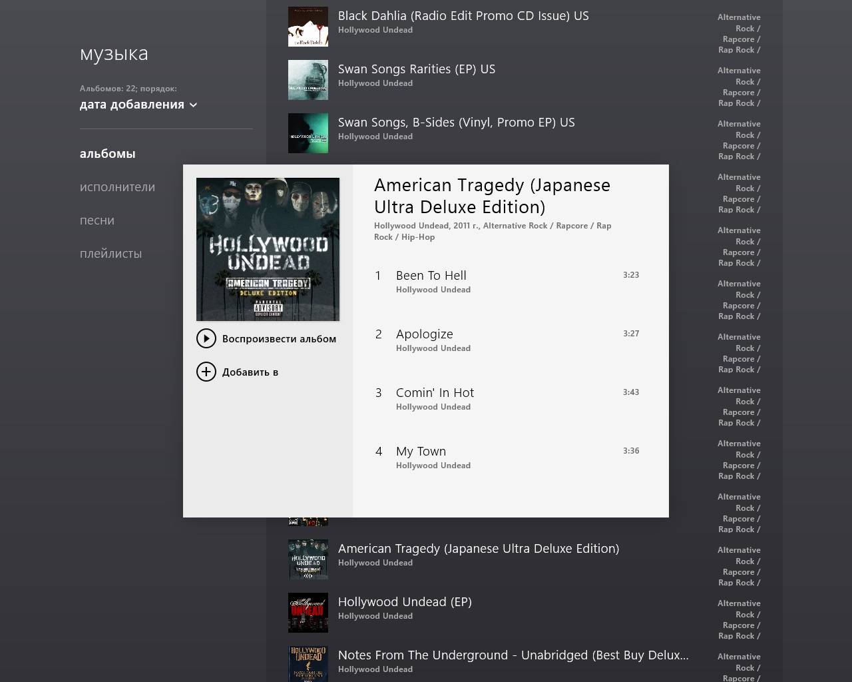Click the музыка page heading

(114, 53)
